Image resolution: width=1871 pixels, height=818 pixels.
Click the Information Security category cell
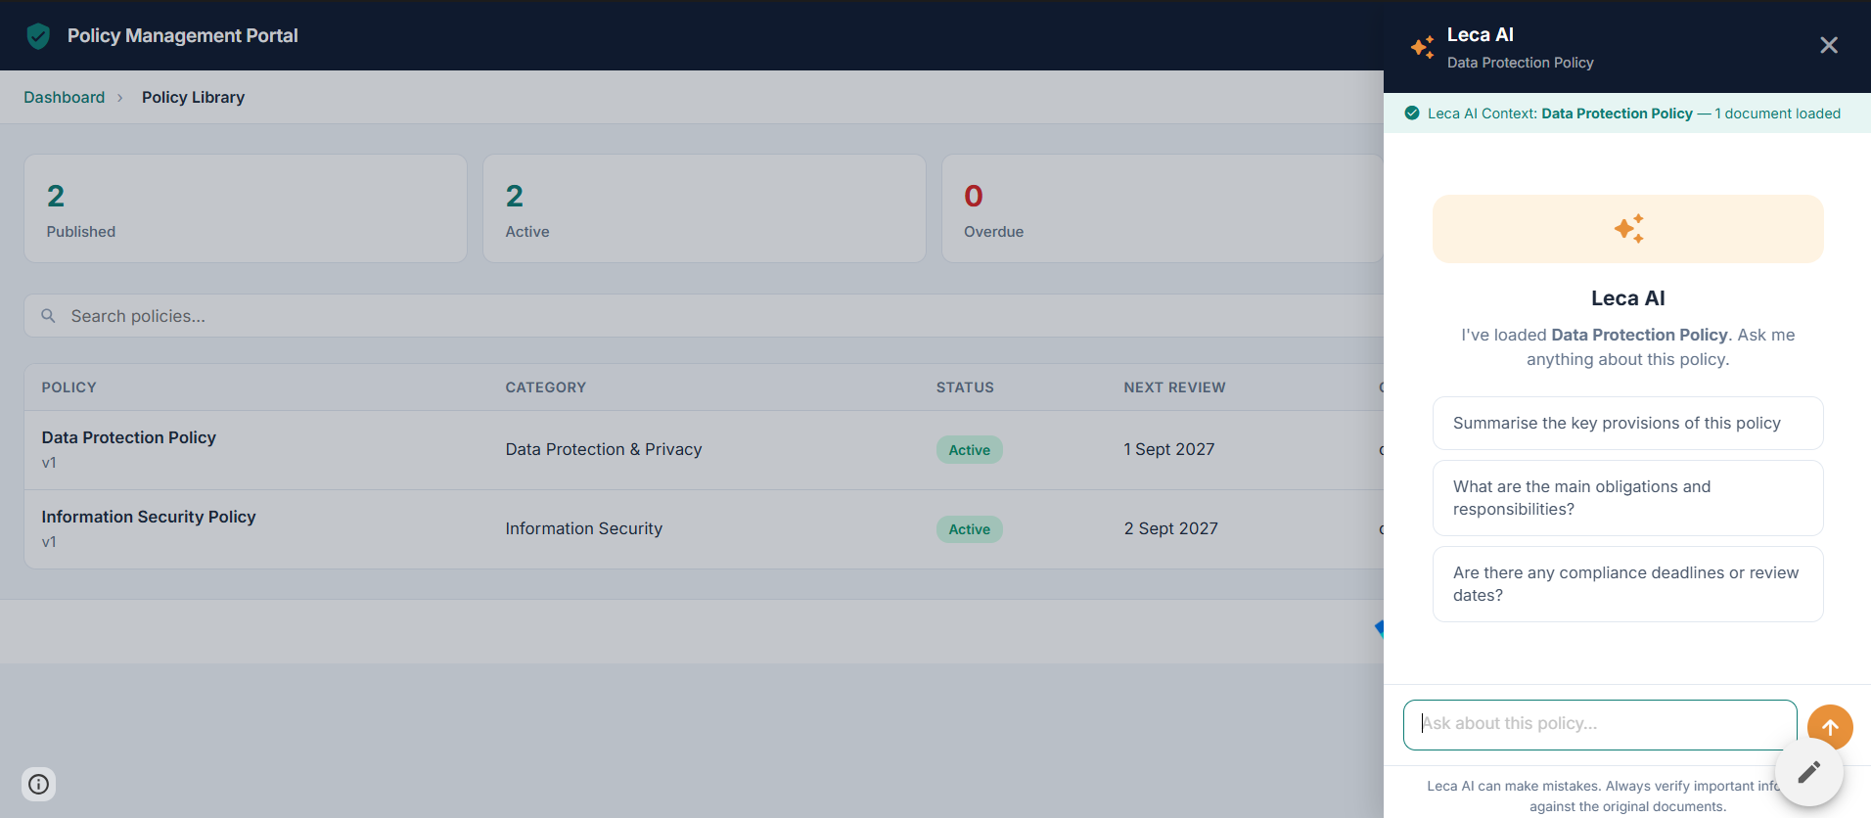[583, 528]
